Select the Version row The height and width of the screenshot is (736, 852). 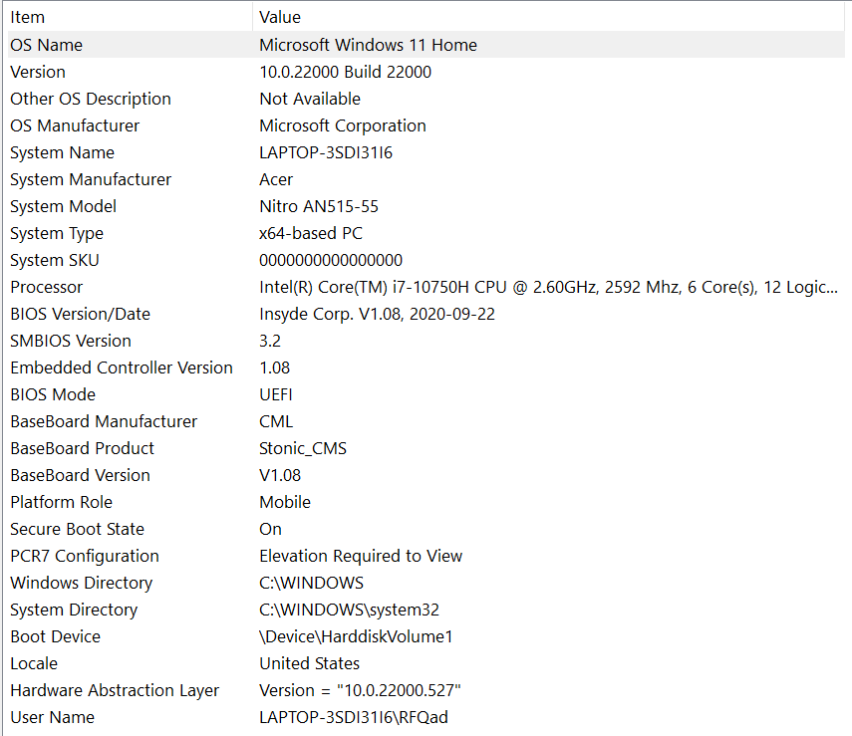tap(426, 72)
